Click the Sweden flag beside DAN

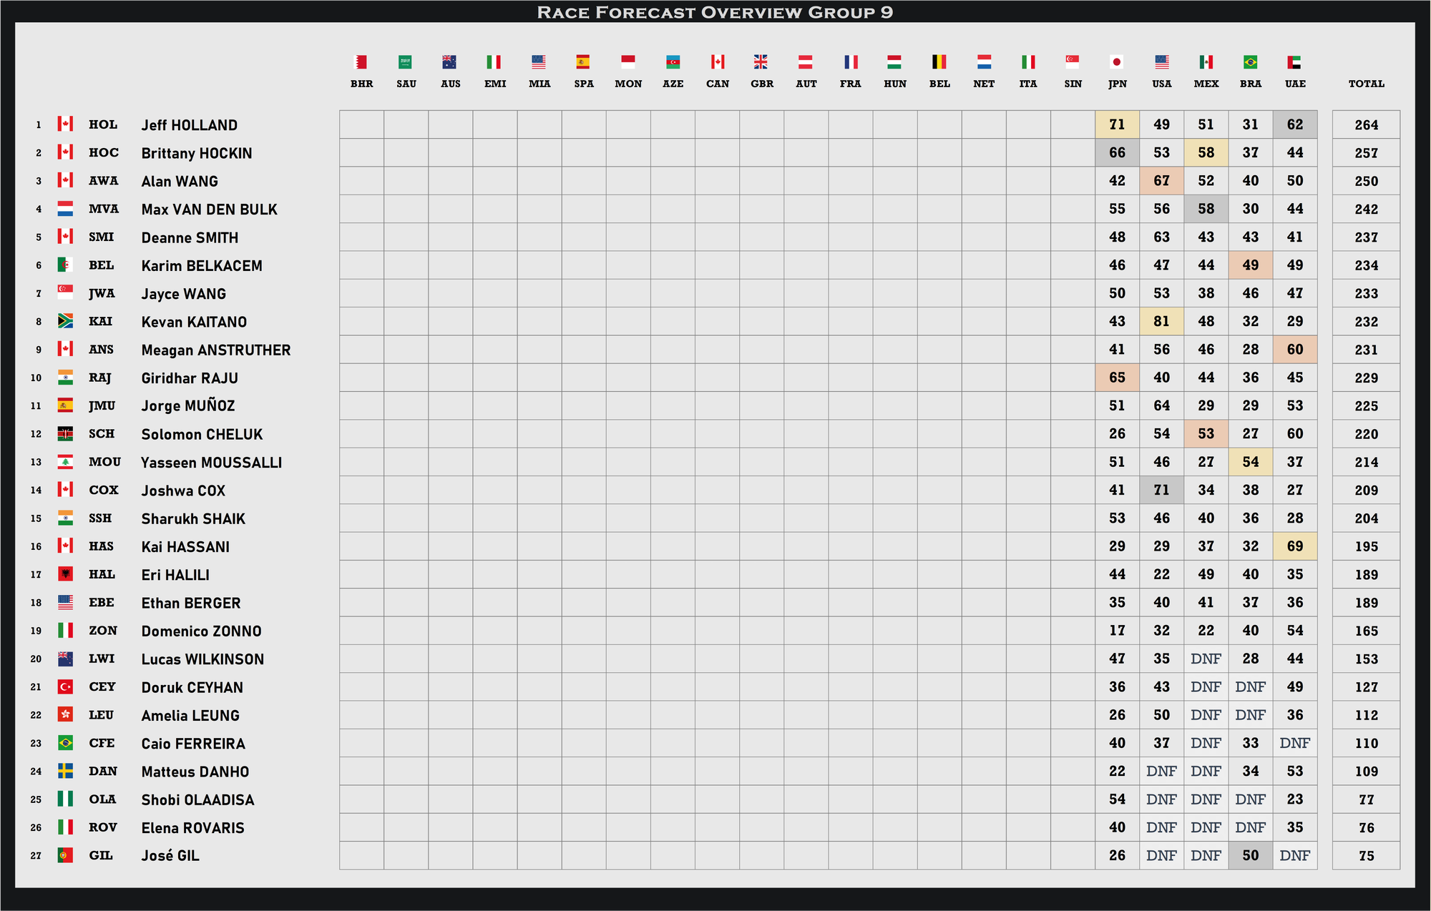pos(65,771)
